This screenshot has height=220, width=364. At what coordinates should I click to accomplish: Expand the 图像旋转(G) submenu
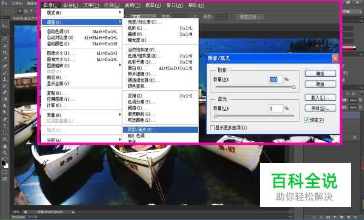pyautogui.click(x=82, y=66)
